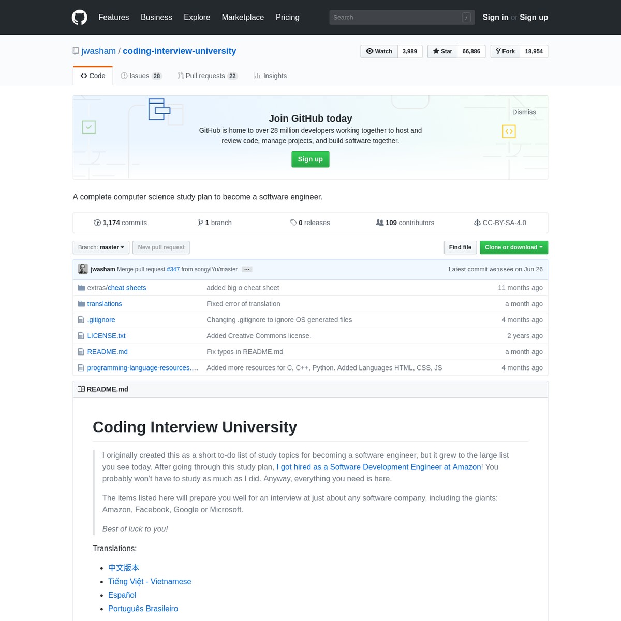Screen dimensions: 621x621
Task: Click the jwasham avatar in commit bar
Action: [x=83, y=269]
